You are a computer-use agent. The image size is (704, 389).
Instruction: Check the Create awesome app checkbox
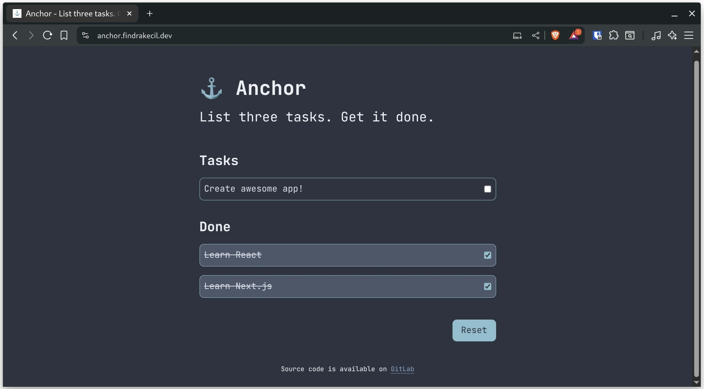[x=487, y=189]
